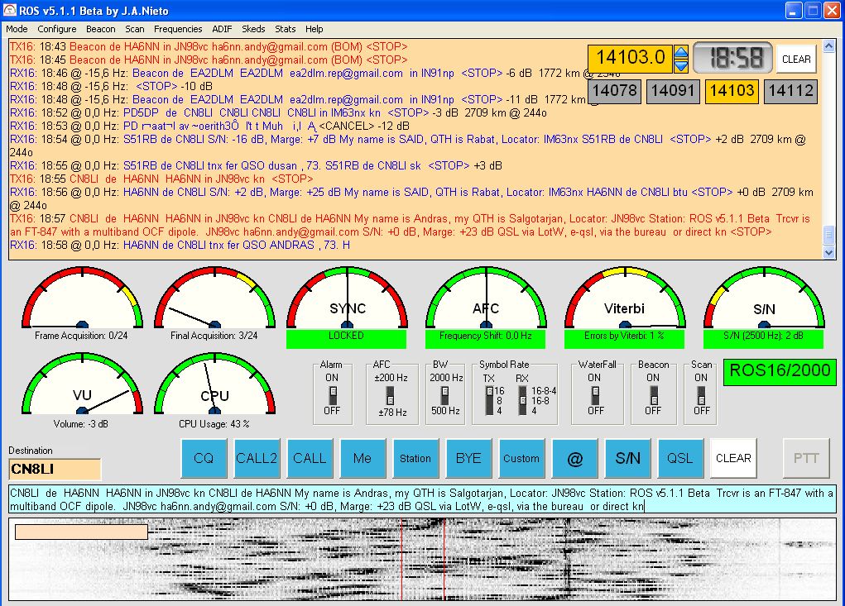Click the CALL macro button
This screenshot has width=845, height=606.
[x=310, y=458]
